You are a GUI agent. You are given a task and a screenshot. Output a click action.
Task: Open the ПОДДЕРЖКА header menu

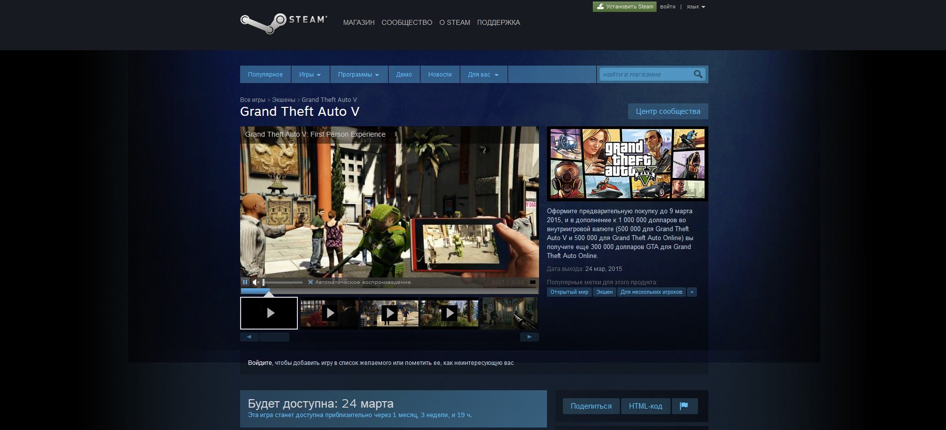(498, 22)
